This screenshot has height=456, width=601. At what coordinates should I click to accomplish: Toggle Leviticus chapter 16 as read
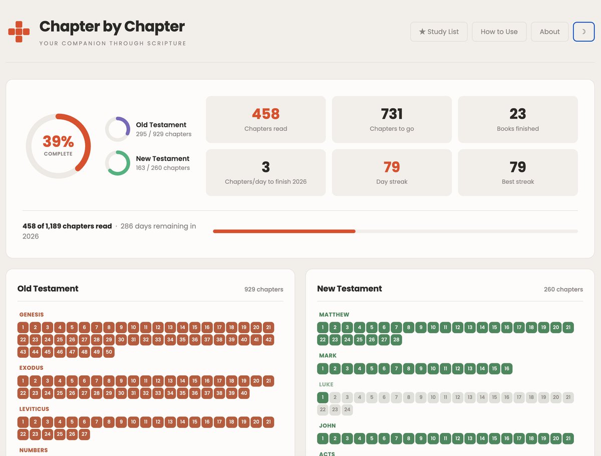click(207, 422)
